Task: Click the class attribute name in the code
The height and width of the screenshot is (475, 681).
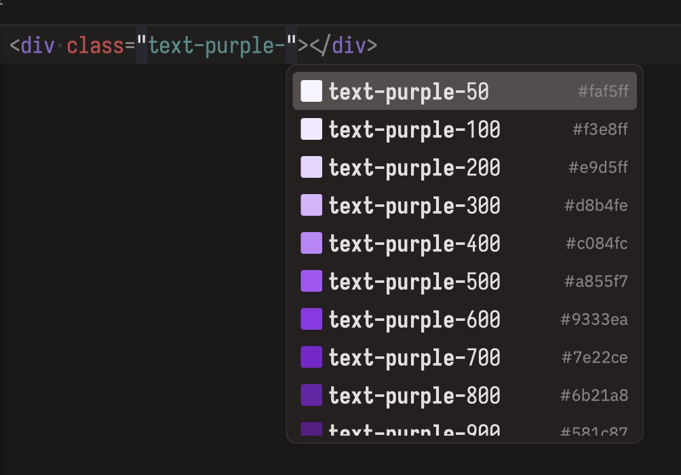Action: pyautogui.click(x=95, y=45)
